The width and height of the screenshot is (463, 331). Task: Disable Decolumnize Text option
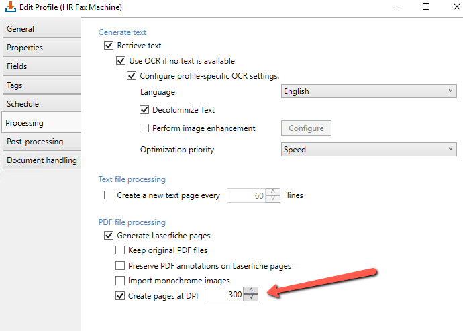(x=144, y=110)
